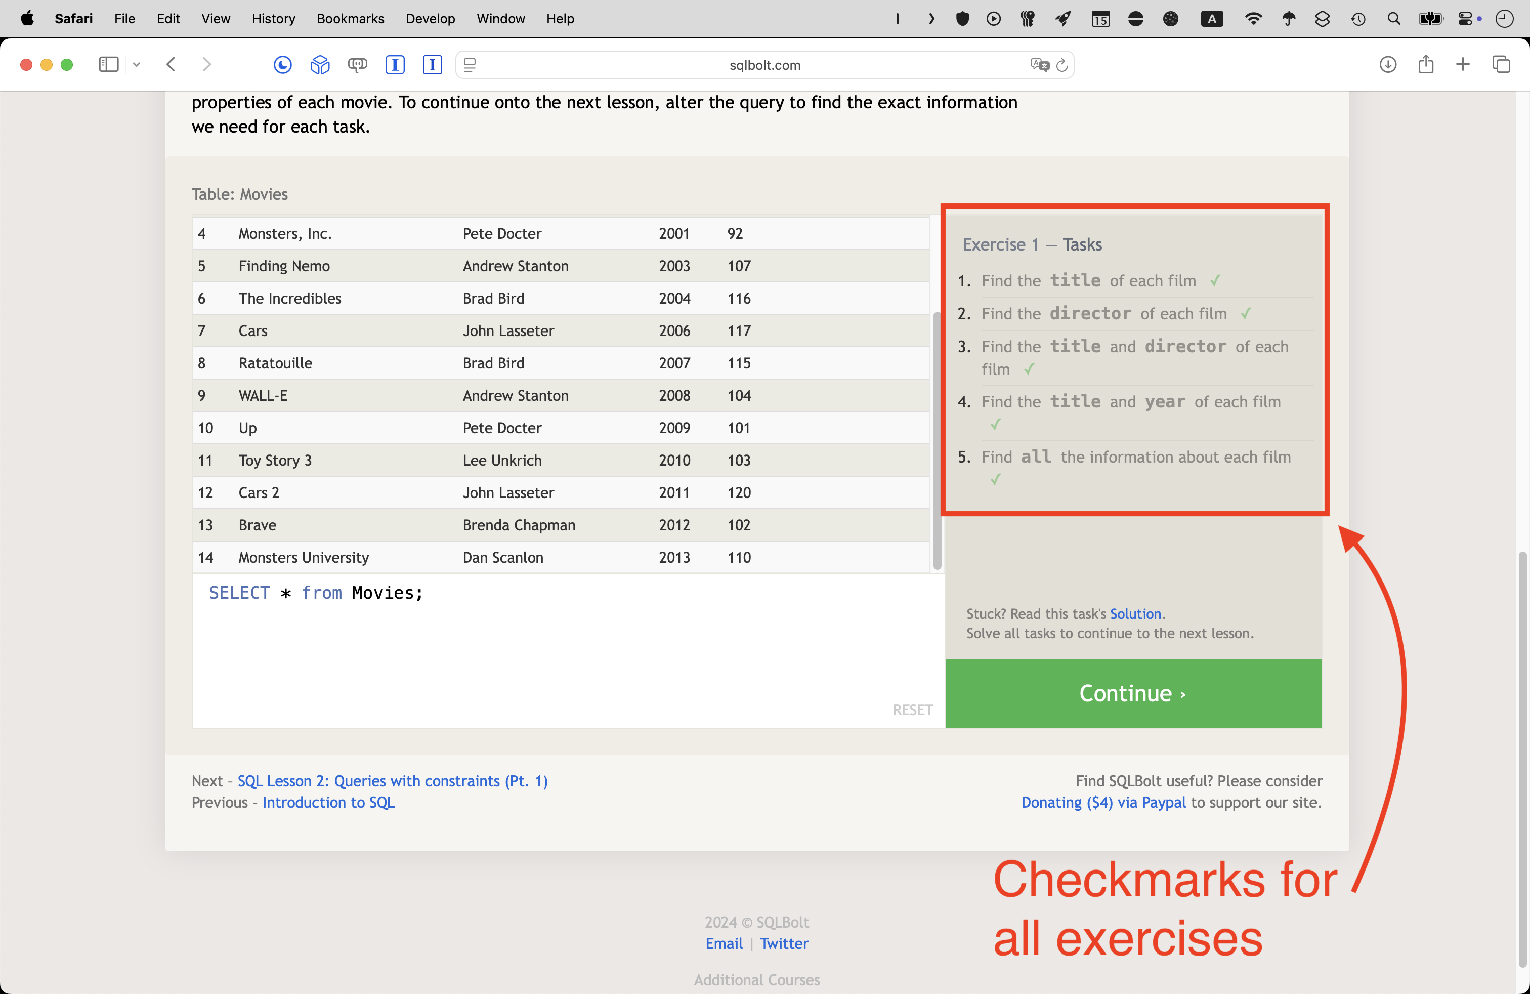Click the Share icon in Safari toolbar

click(x=1425, y=64)
